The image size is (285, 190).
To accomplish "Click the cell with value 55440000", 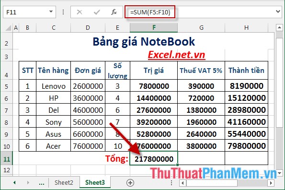I will pyautogui.click(x=246, y=134).
